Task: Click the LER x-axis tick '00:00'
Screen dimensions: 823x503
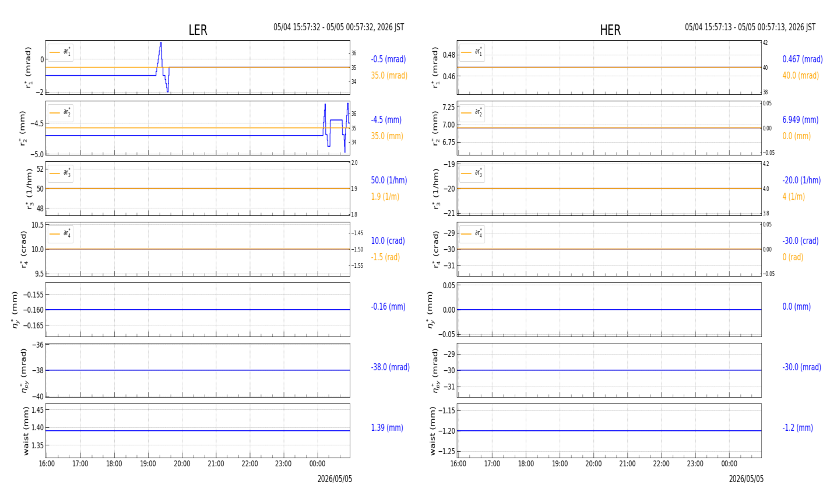Action: click(317, 464)
